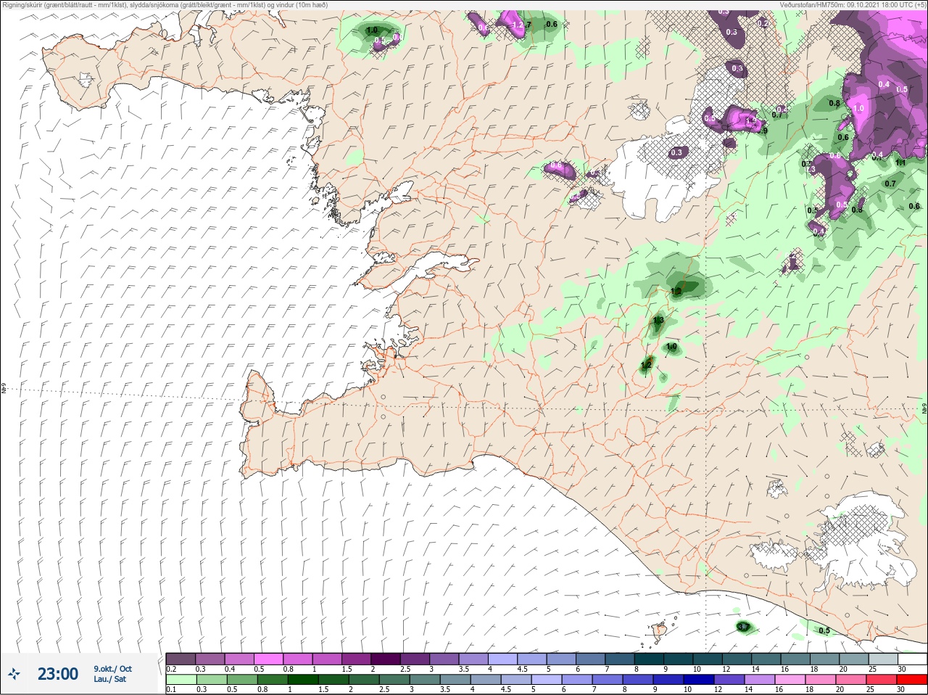Click the '0.3' value on the white hatched glacier

676,152
